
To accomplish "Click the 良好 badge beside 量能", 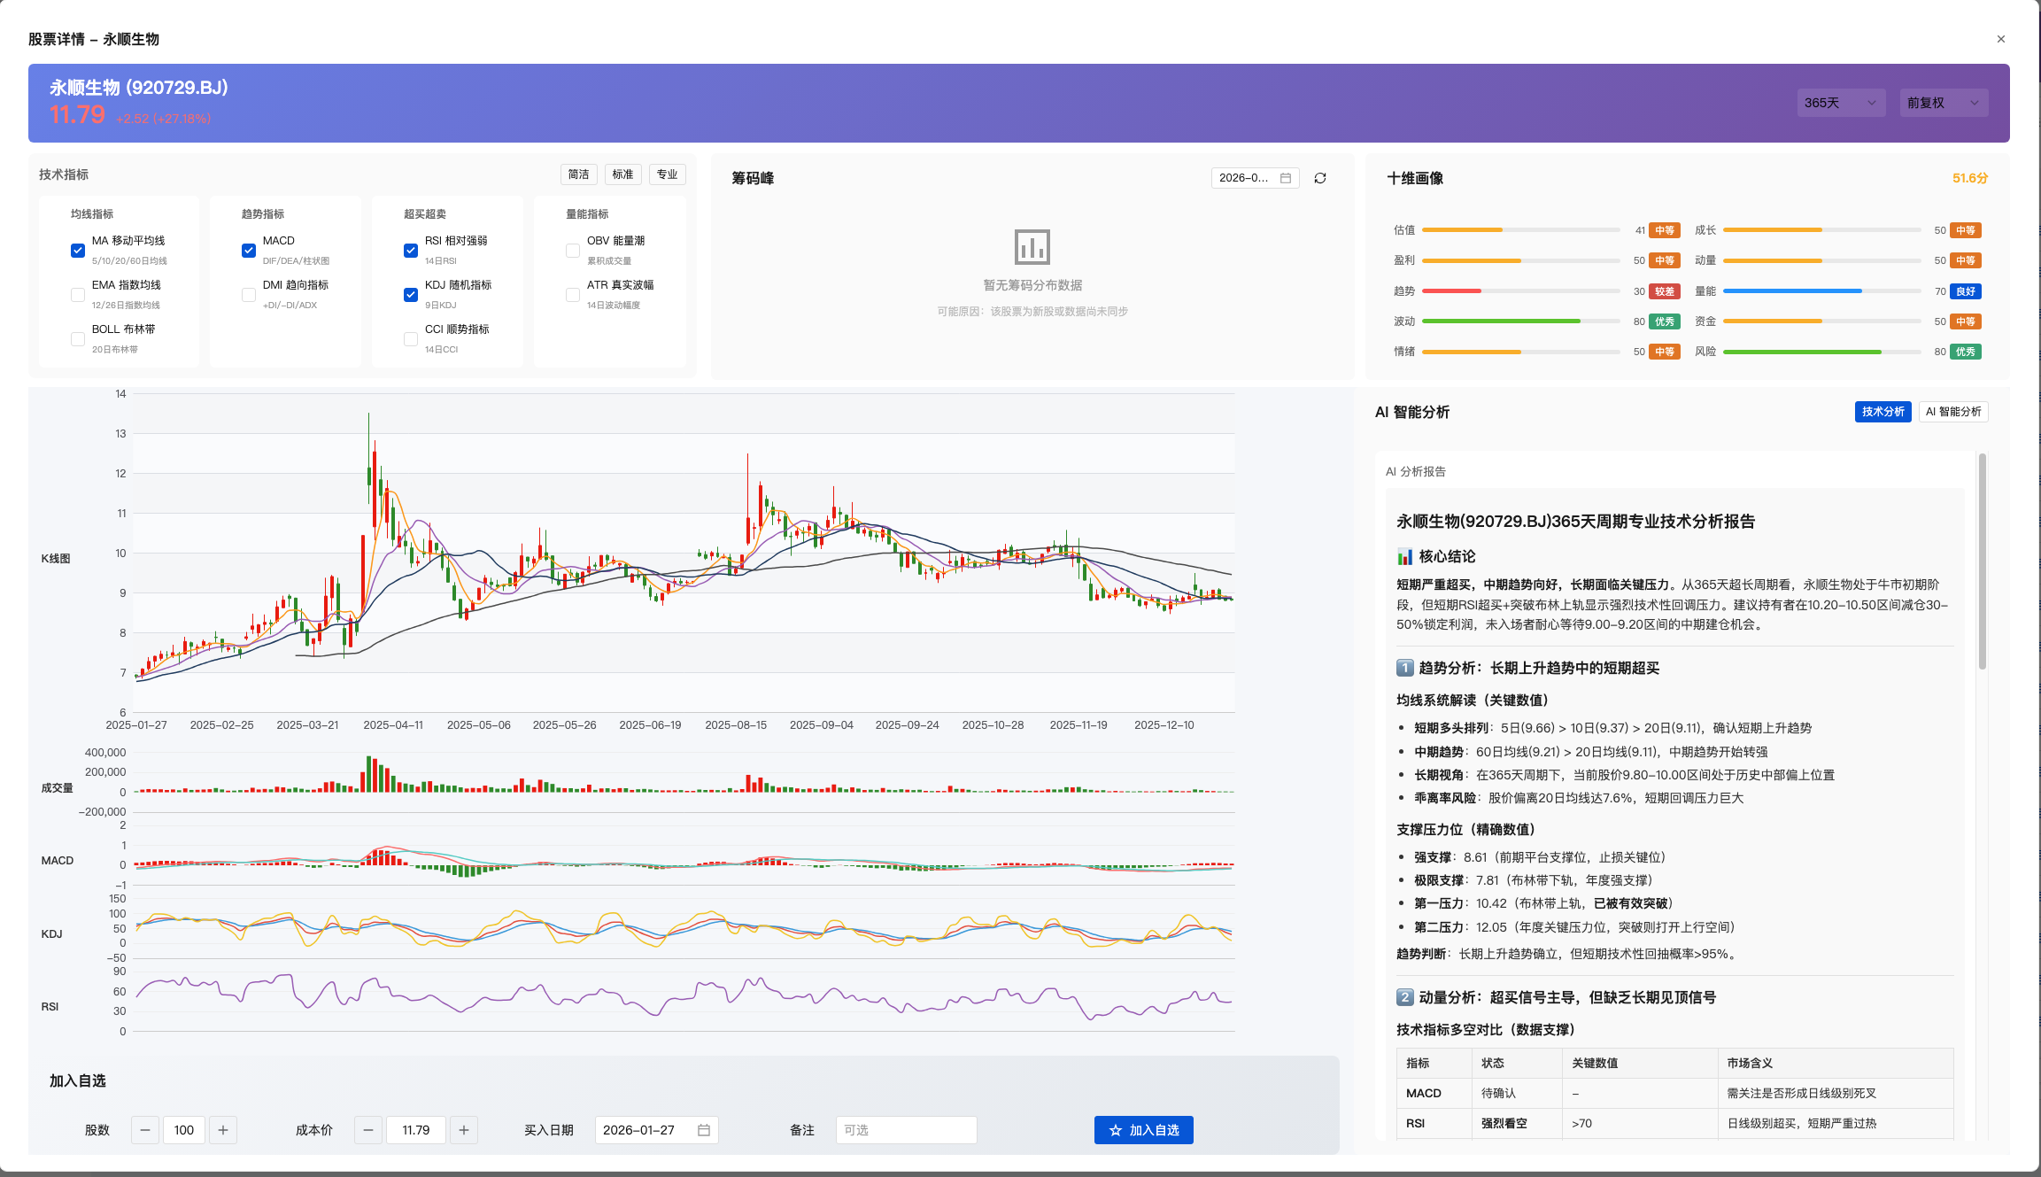I will click(x=1965, y=291).
